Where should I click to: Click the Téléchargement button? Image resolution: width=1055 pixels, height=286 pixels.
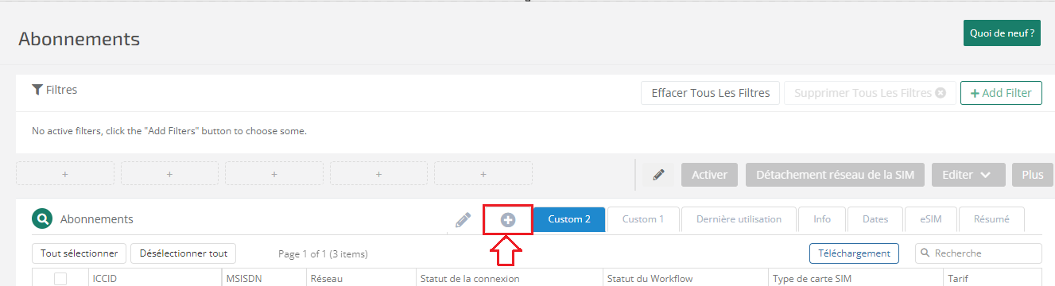[855, 253]
